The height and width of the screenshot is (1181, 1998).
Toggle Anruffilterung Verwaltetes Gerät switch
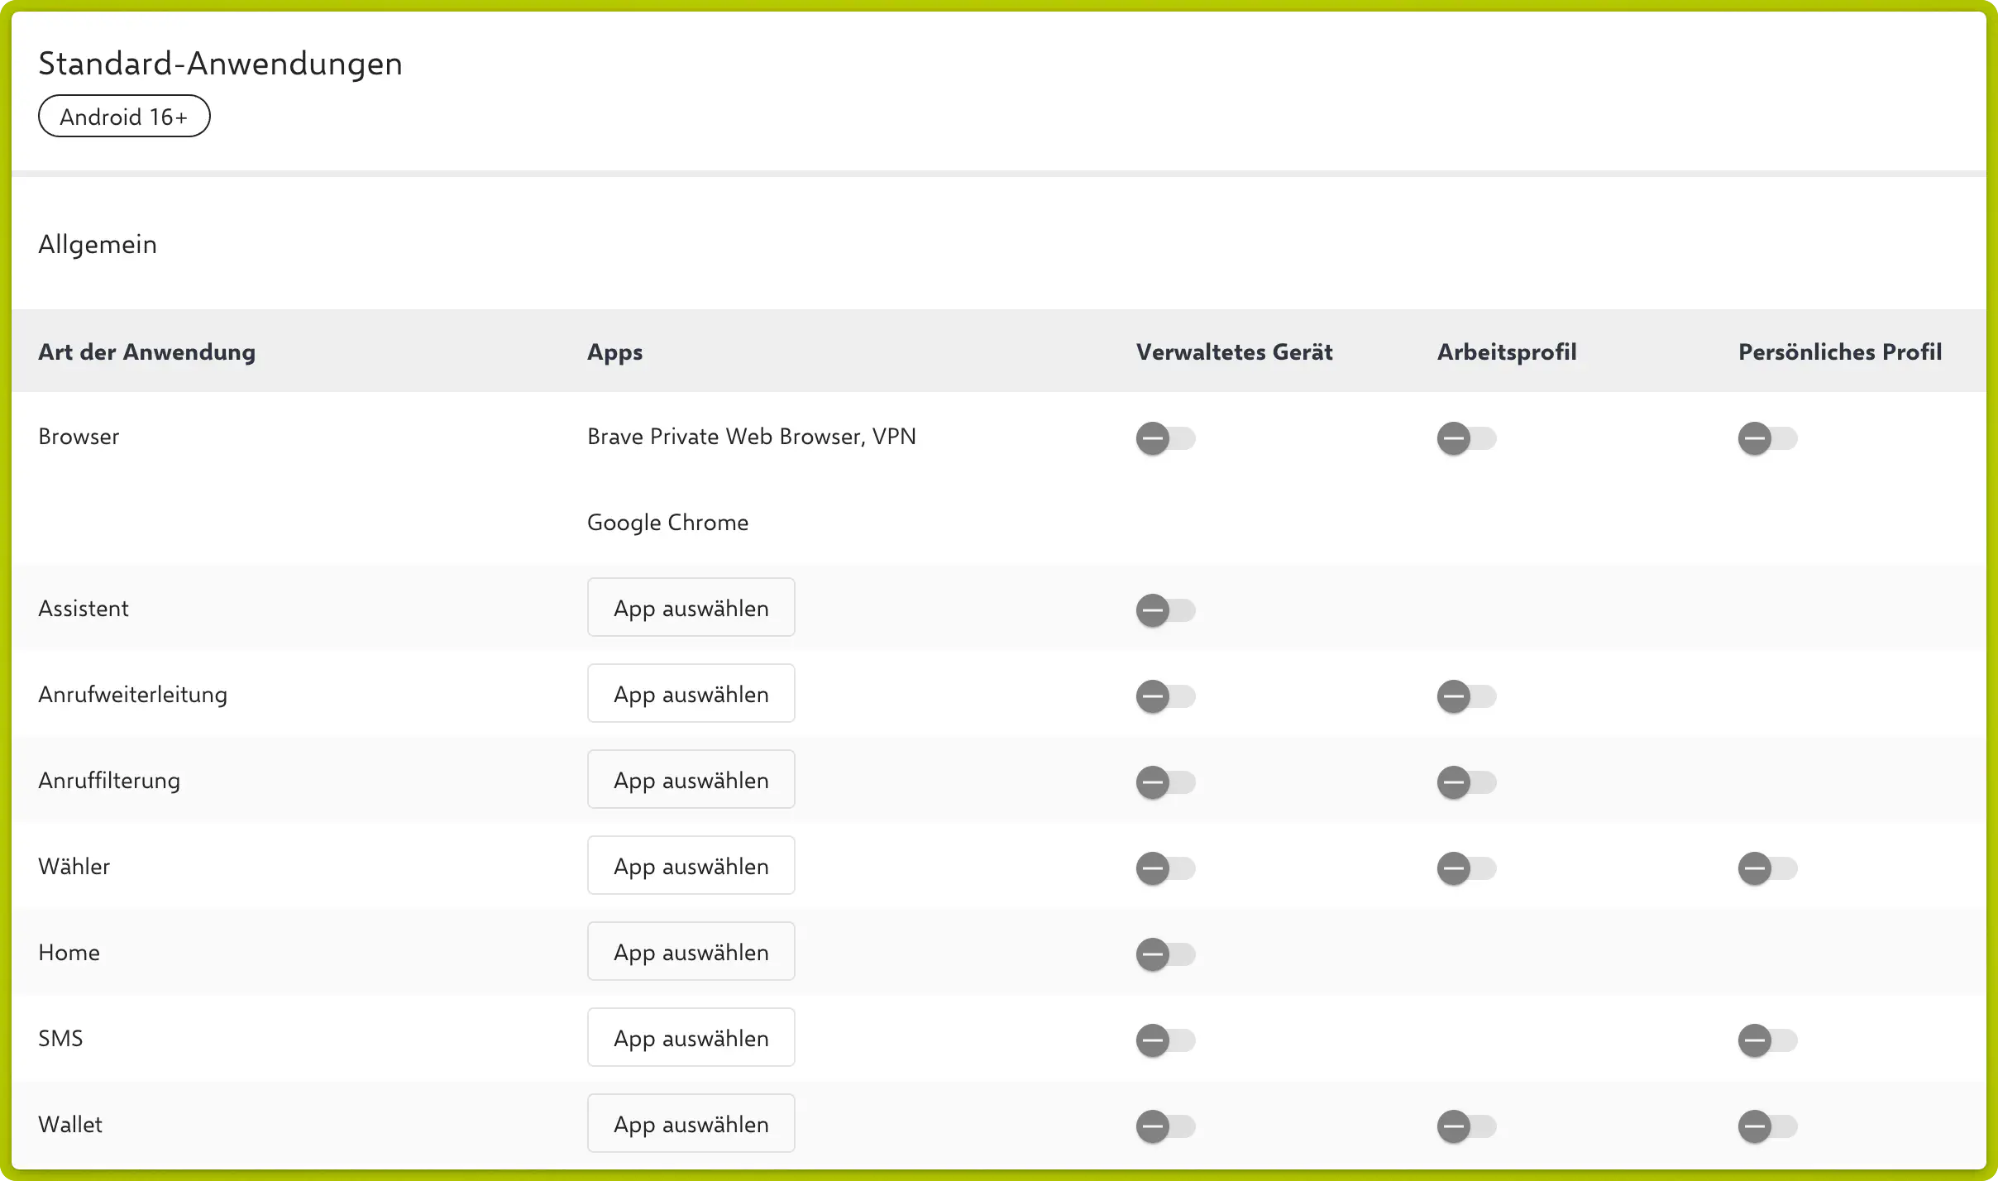(x=1165, y=782)
